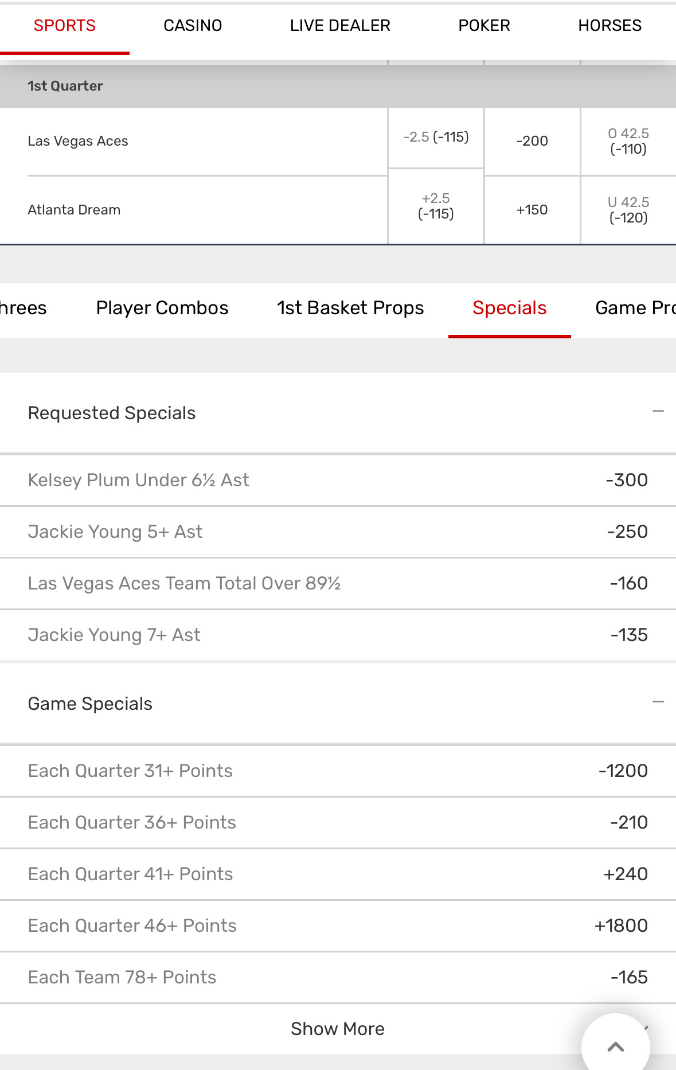The width and height of the screenshot is (676, 1070).
Task: Choose Under 42.5 first quarter total
Action: click(x=628, y=210)
